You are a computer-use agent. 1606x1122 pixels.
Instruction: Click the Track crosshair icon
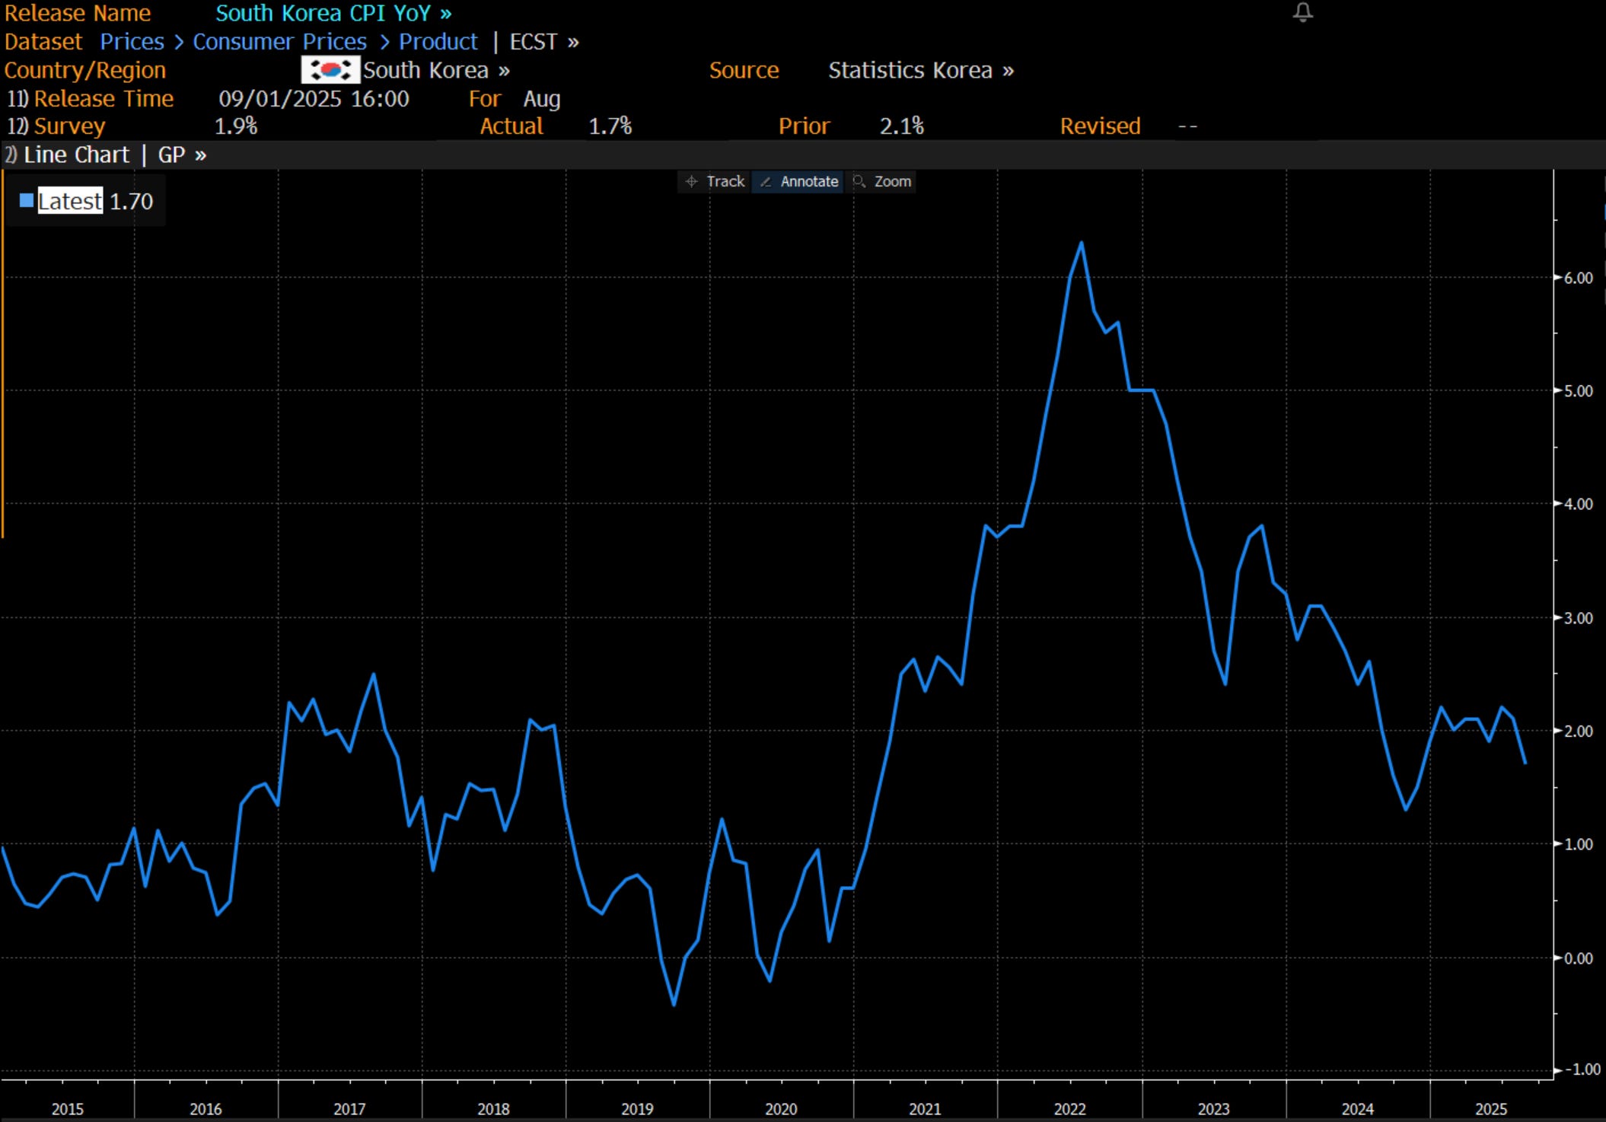[691, 181]
